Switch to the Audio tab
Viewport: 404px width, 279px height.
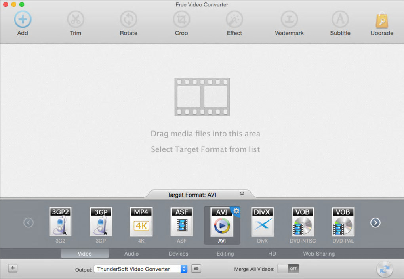click(131, 254)
